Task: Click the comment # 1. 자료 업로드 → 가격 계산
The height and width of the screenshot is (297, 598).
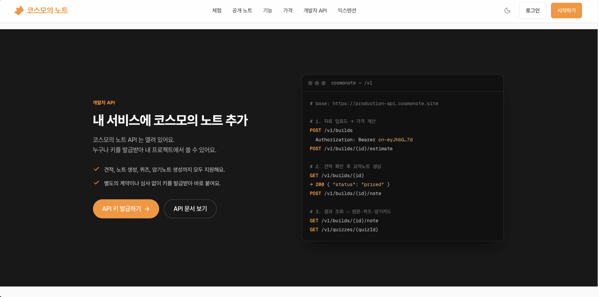Action: point(343,121)
